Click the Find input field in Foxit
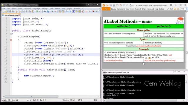 [183, 9]
